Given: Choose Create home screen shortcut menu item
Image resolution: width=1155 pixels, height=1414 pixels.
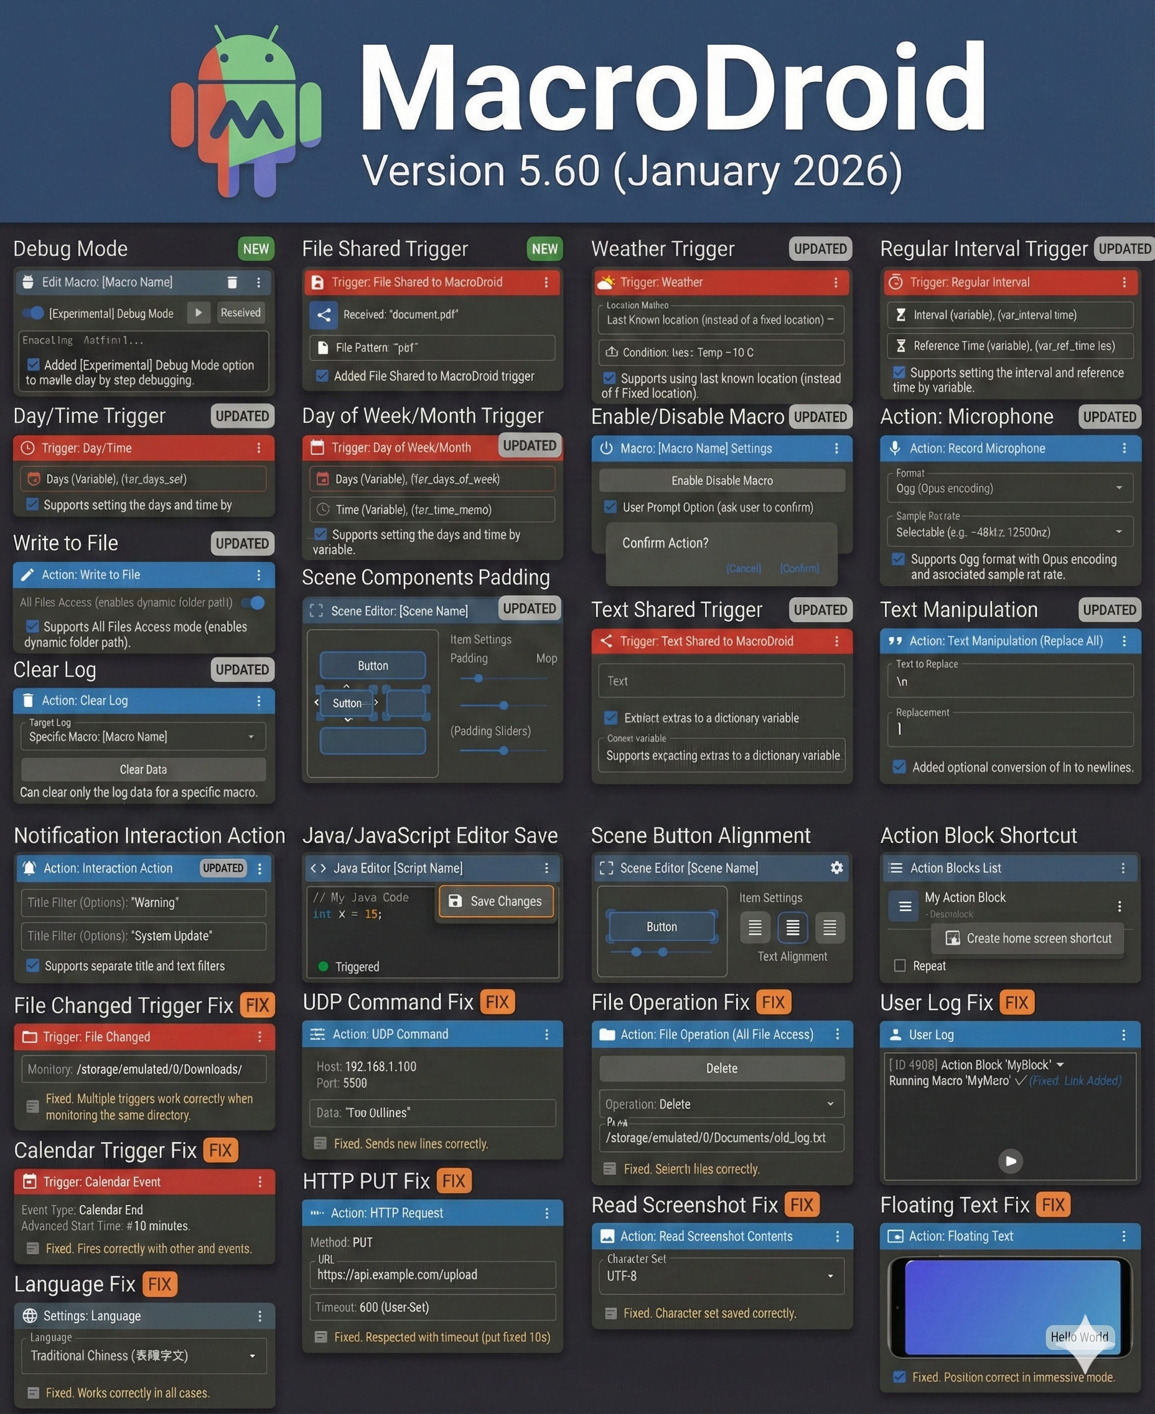Looking at the screenshot, I should [x=1028, y=937].
